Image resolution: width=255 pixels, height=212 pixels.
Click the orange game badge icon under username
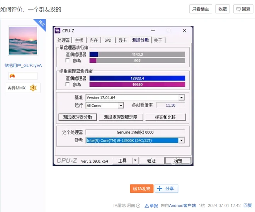12,76
